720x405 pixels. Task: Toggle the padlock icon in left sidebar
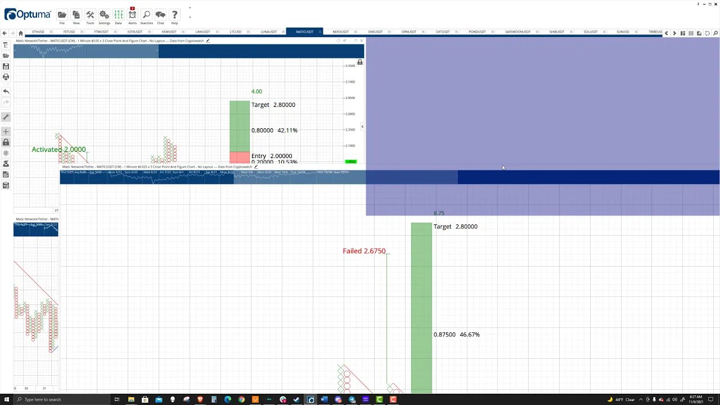(x=6, y=142)
